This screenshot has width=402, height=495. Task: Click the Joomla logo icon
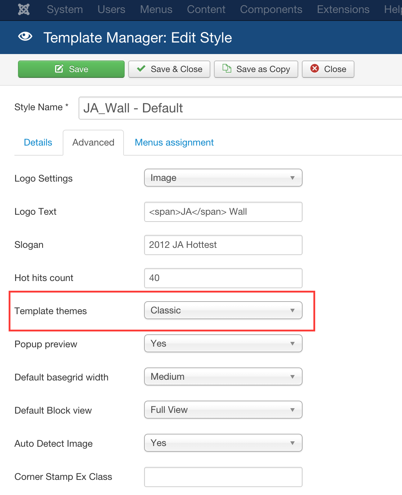click(24, 9)
